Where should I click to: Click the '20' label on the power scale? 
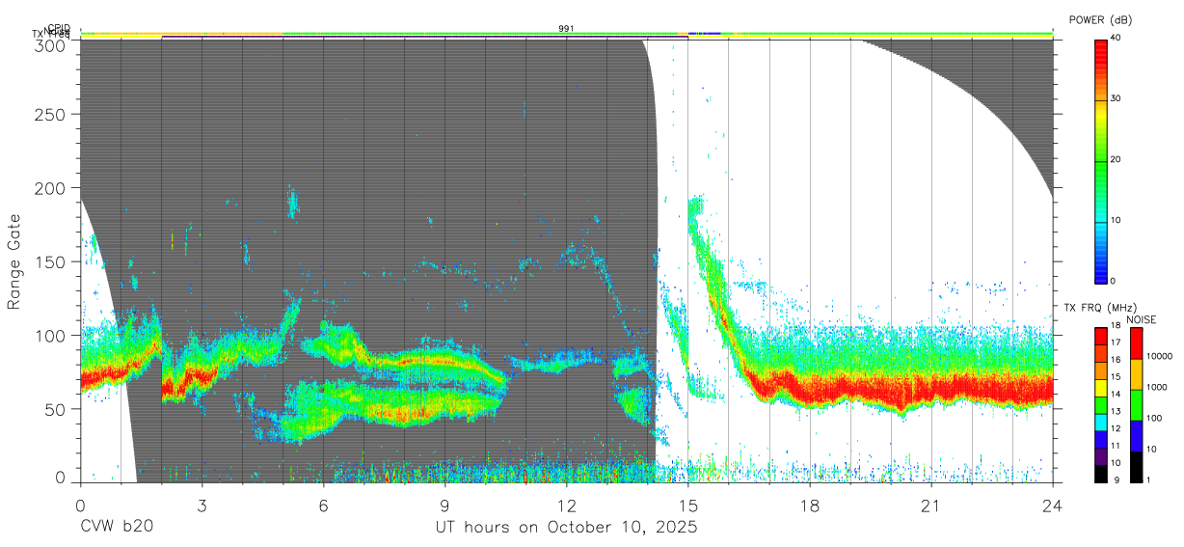click(x=1117, y=160)
